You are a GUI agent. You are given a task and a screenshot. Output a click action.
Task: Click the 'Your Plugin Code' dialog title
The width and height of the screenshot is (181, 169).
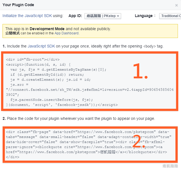tap(18, 5)
